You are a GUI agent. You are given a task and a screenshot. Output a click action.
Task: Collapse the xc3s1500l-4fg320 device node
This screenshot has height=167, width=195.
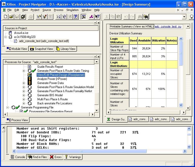6,37
